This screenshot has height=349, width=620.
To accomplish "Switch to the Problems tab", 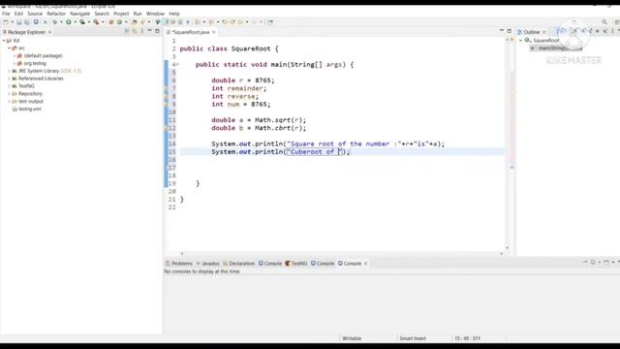I will [178, 264].
